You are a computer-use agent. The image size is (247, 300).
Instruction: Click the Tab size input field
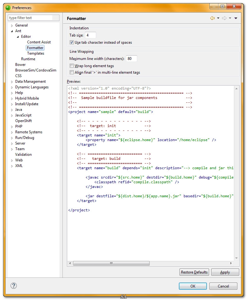coord(90,35)
